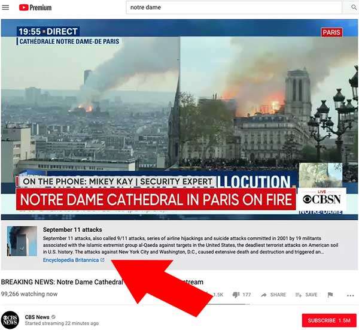The image size is (359, 330).
Task: Click the search box containing notre dame
Action: click(234, 8)
